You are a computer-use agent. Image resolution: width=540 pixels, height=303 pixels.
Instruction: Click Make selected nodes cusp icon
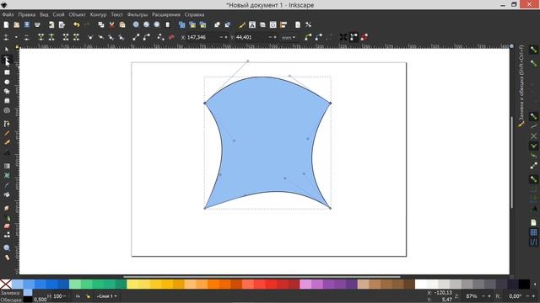[x=90, y=37]
